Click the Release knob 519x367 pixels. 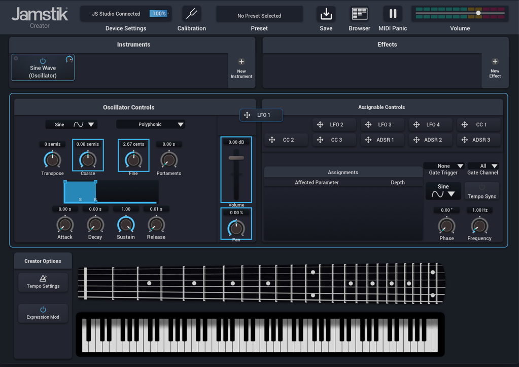click(156, 224)
